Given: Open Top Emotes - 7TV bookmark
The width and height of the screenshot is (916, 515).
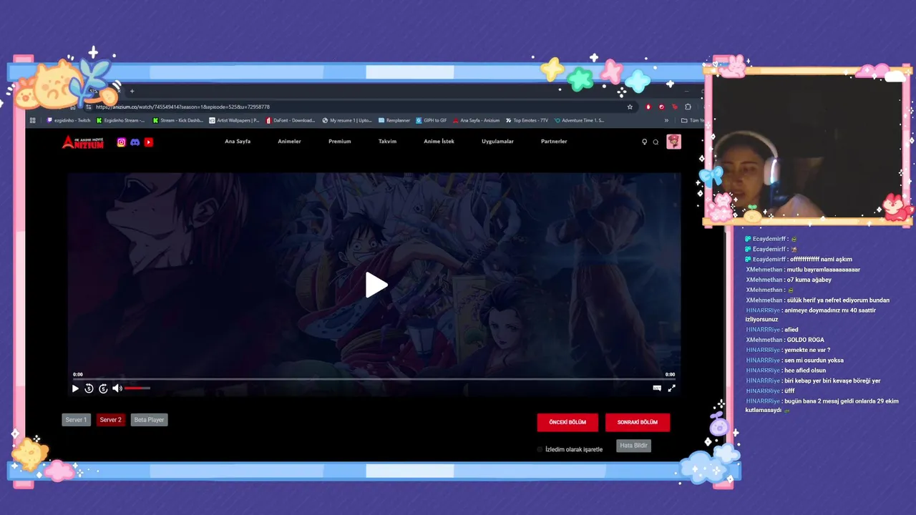Looking at the screenshot, I should (x=527, y=120).
